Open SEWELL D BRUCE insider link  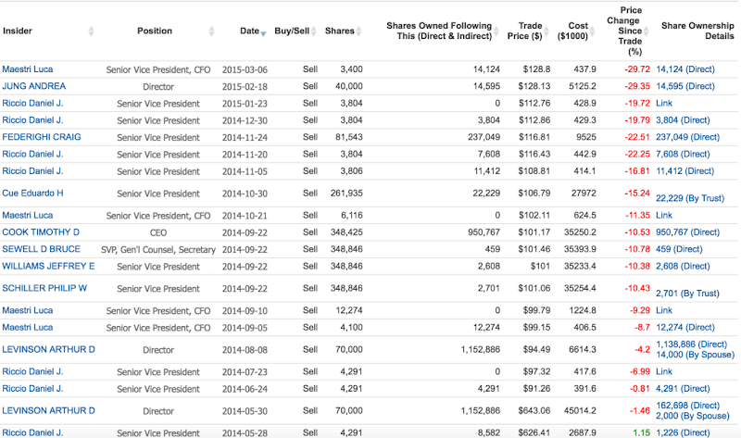(x=39, y=249)
